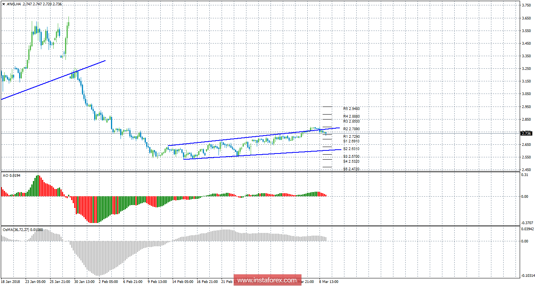Click the current price tag 2.736
Screen dimensions: 535x286
[x=526, y=133]
